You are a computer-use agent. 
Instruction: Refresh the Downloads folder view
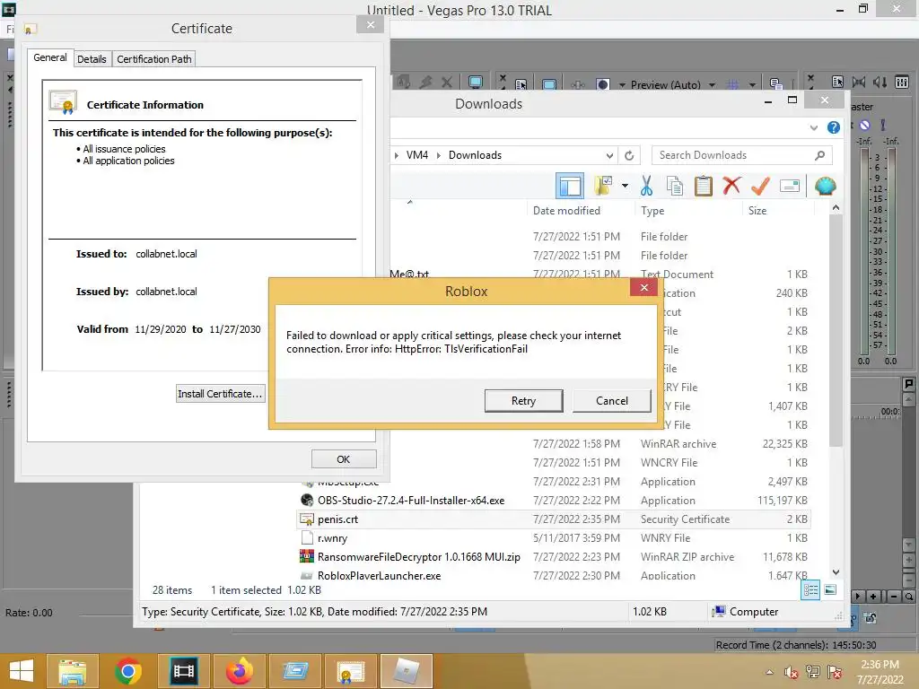click(x=629, y=155)
